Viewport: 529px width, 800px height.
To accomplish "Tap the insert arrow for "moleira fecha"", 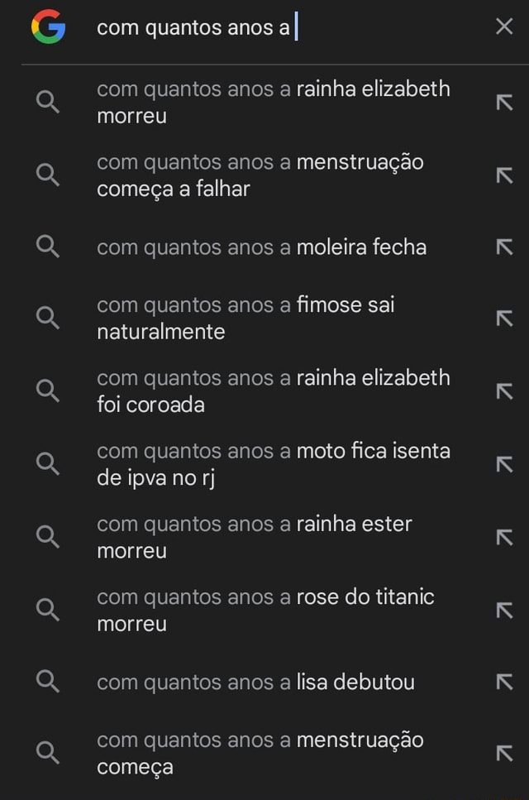I will pyautogui.click(x=506, y=247).
